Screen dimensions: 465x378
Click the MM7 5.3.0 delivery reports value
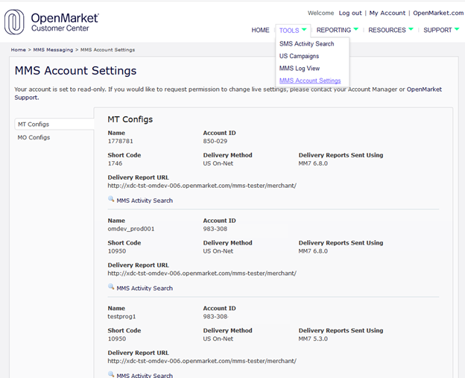(313, 338)
